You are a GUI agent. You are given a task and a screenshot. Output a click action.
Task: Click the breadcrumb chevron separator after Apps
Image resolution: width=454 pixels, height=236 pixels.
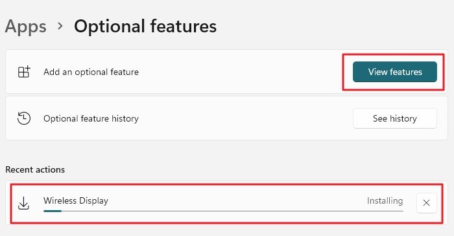pyautogui.click(x=60, y=27)
